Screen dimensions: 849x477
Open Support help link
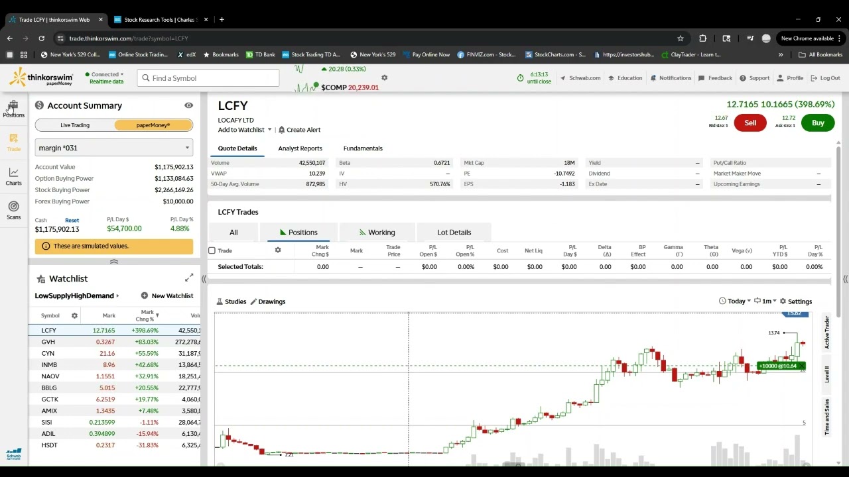755,78
